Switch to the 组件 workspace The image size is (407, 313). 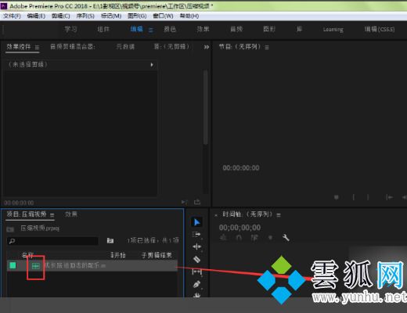[x=103, y=29]
